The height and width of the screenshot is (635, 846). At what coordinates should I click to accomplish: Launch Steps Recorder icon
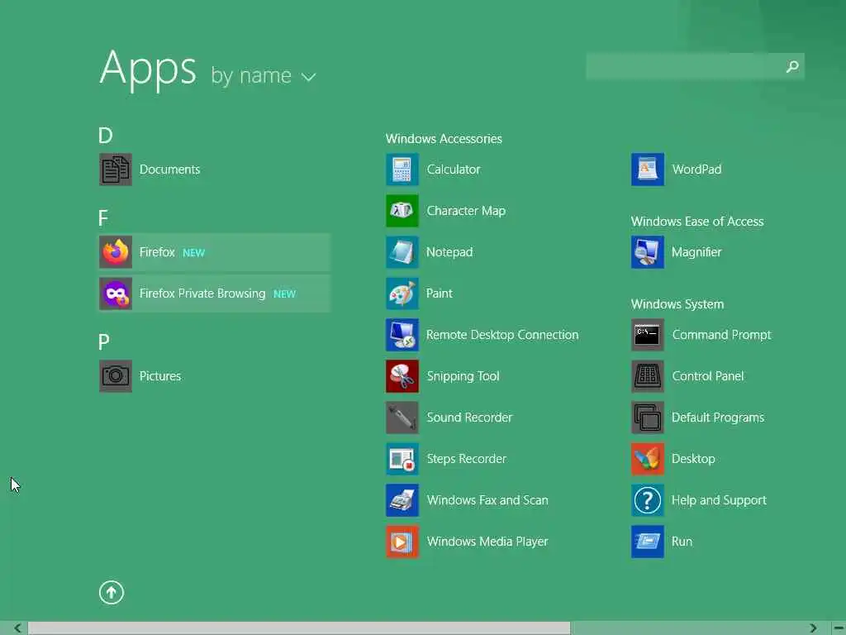402,459
